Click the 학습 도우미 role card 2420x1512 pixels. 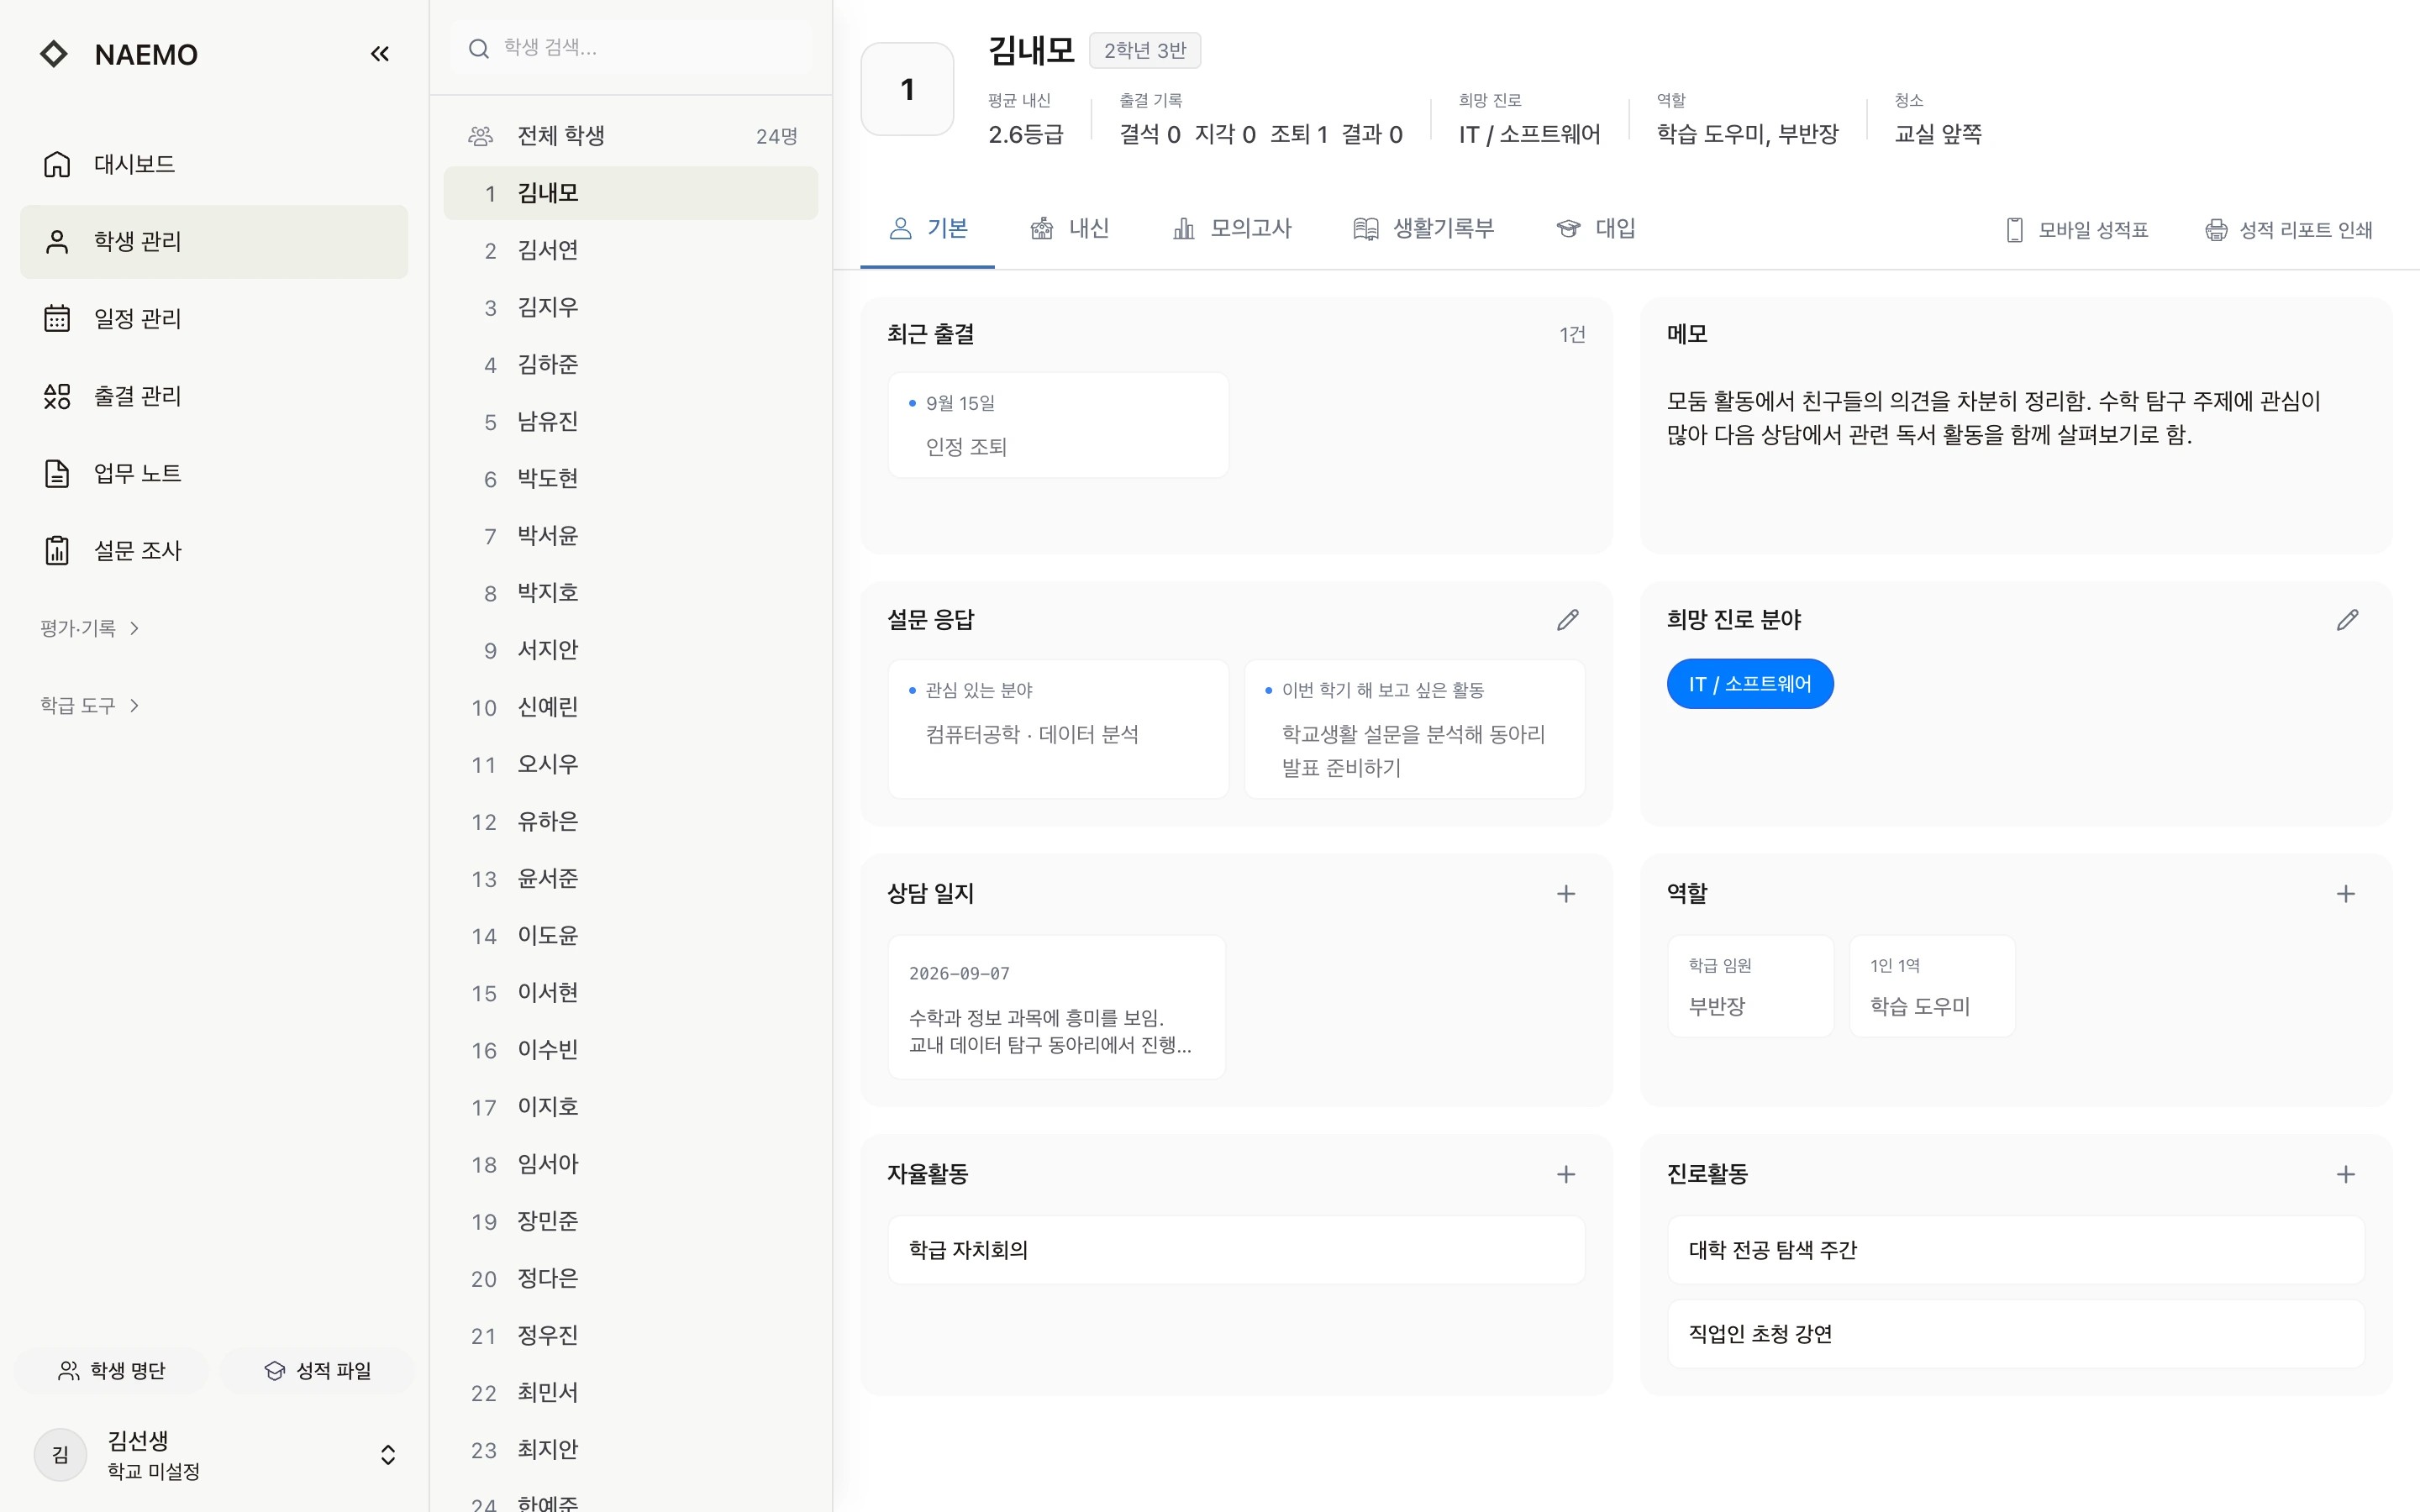1932,986
